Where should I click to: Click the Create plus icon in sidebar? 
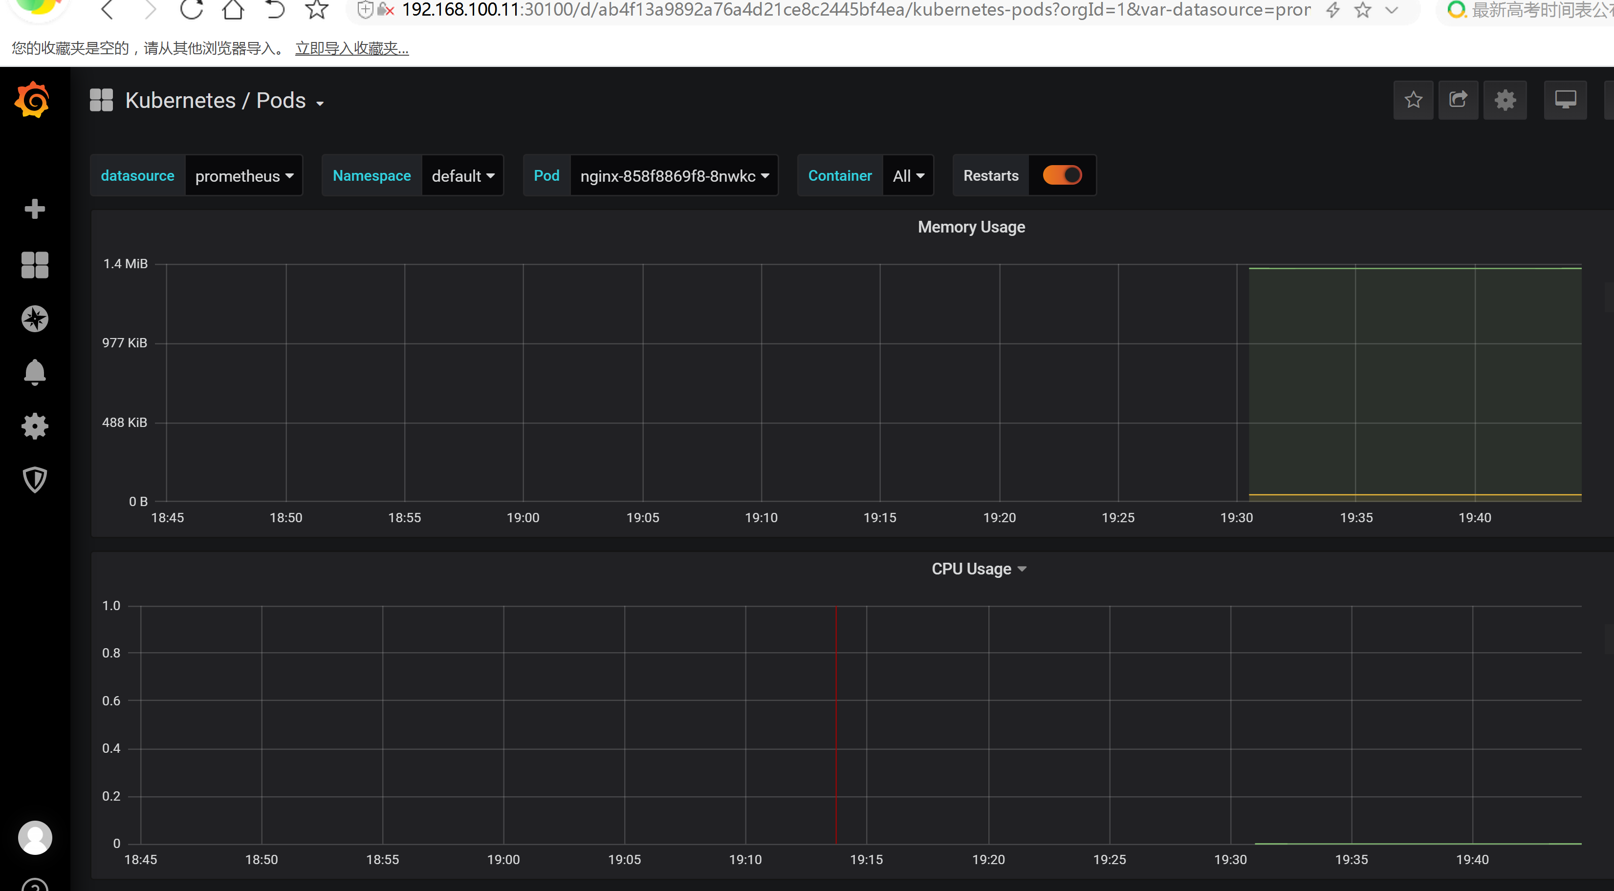[x=35, y=209]
